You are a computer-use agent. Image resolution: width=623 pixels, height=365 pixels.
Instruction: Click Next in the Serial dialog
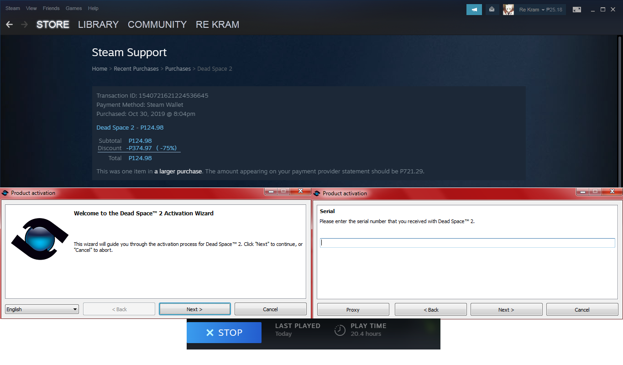point(506,310)
